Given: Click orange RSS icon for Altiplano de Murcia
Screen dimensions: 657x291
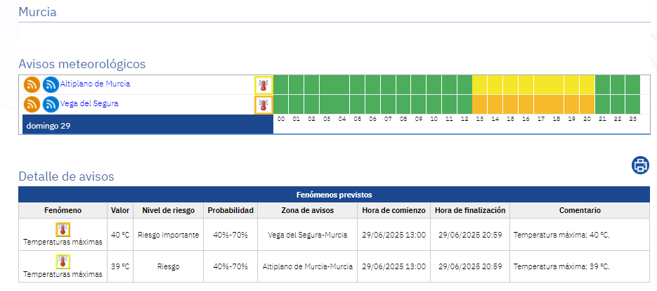Looking at the screenshot, I should tap(32, 84).
